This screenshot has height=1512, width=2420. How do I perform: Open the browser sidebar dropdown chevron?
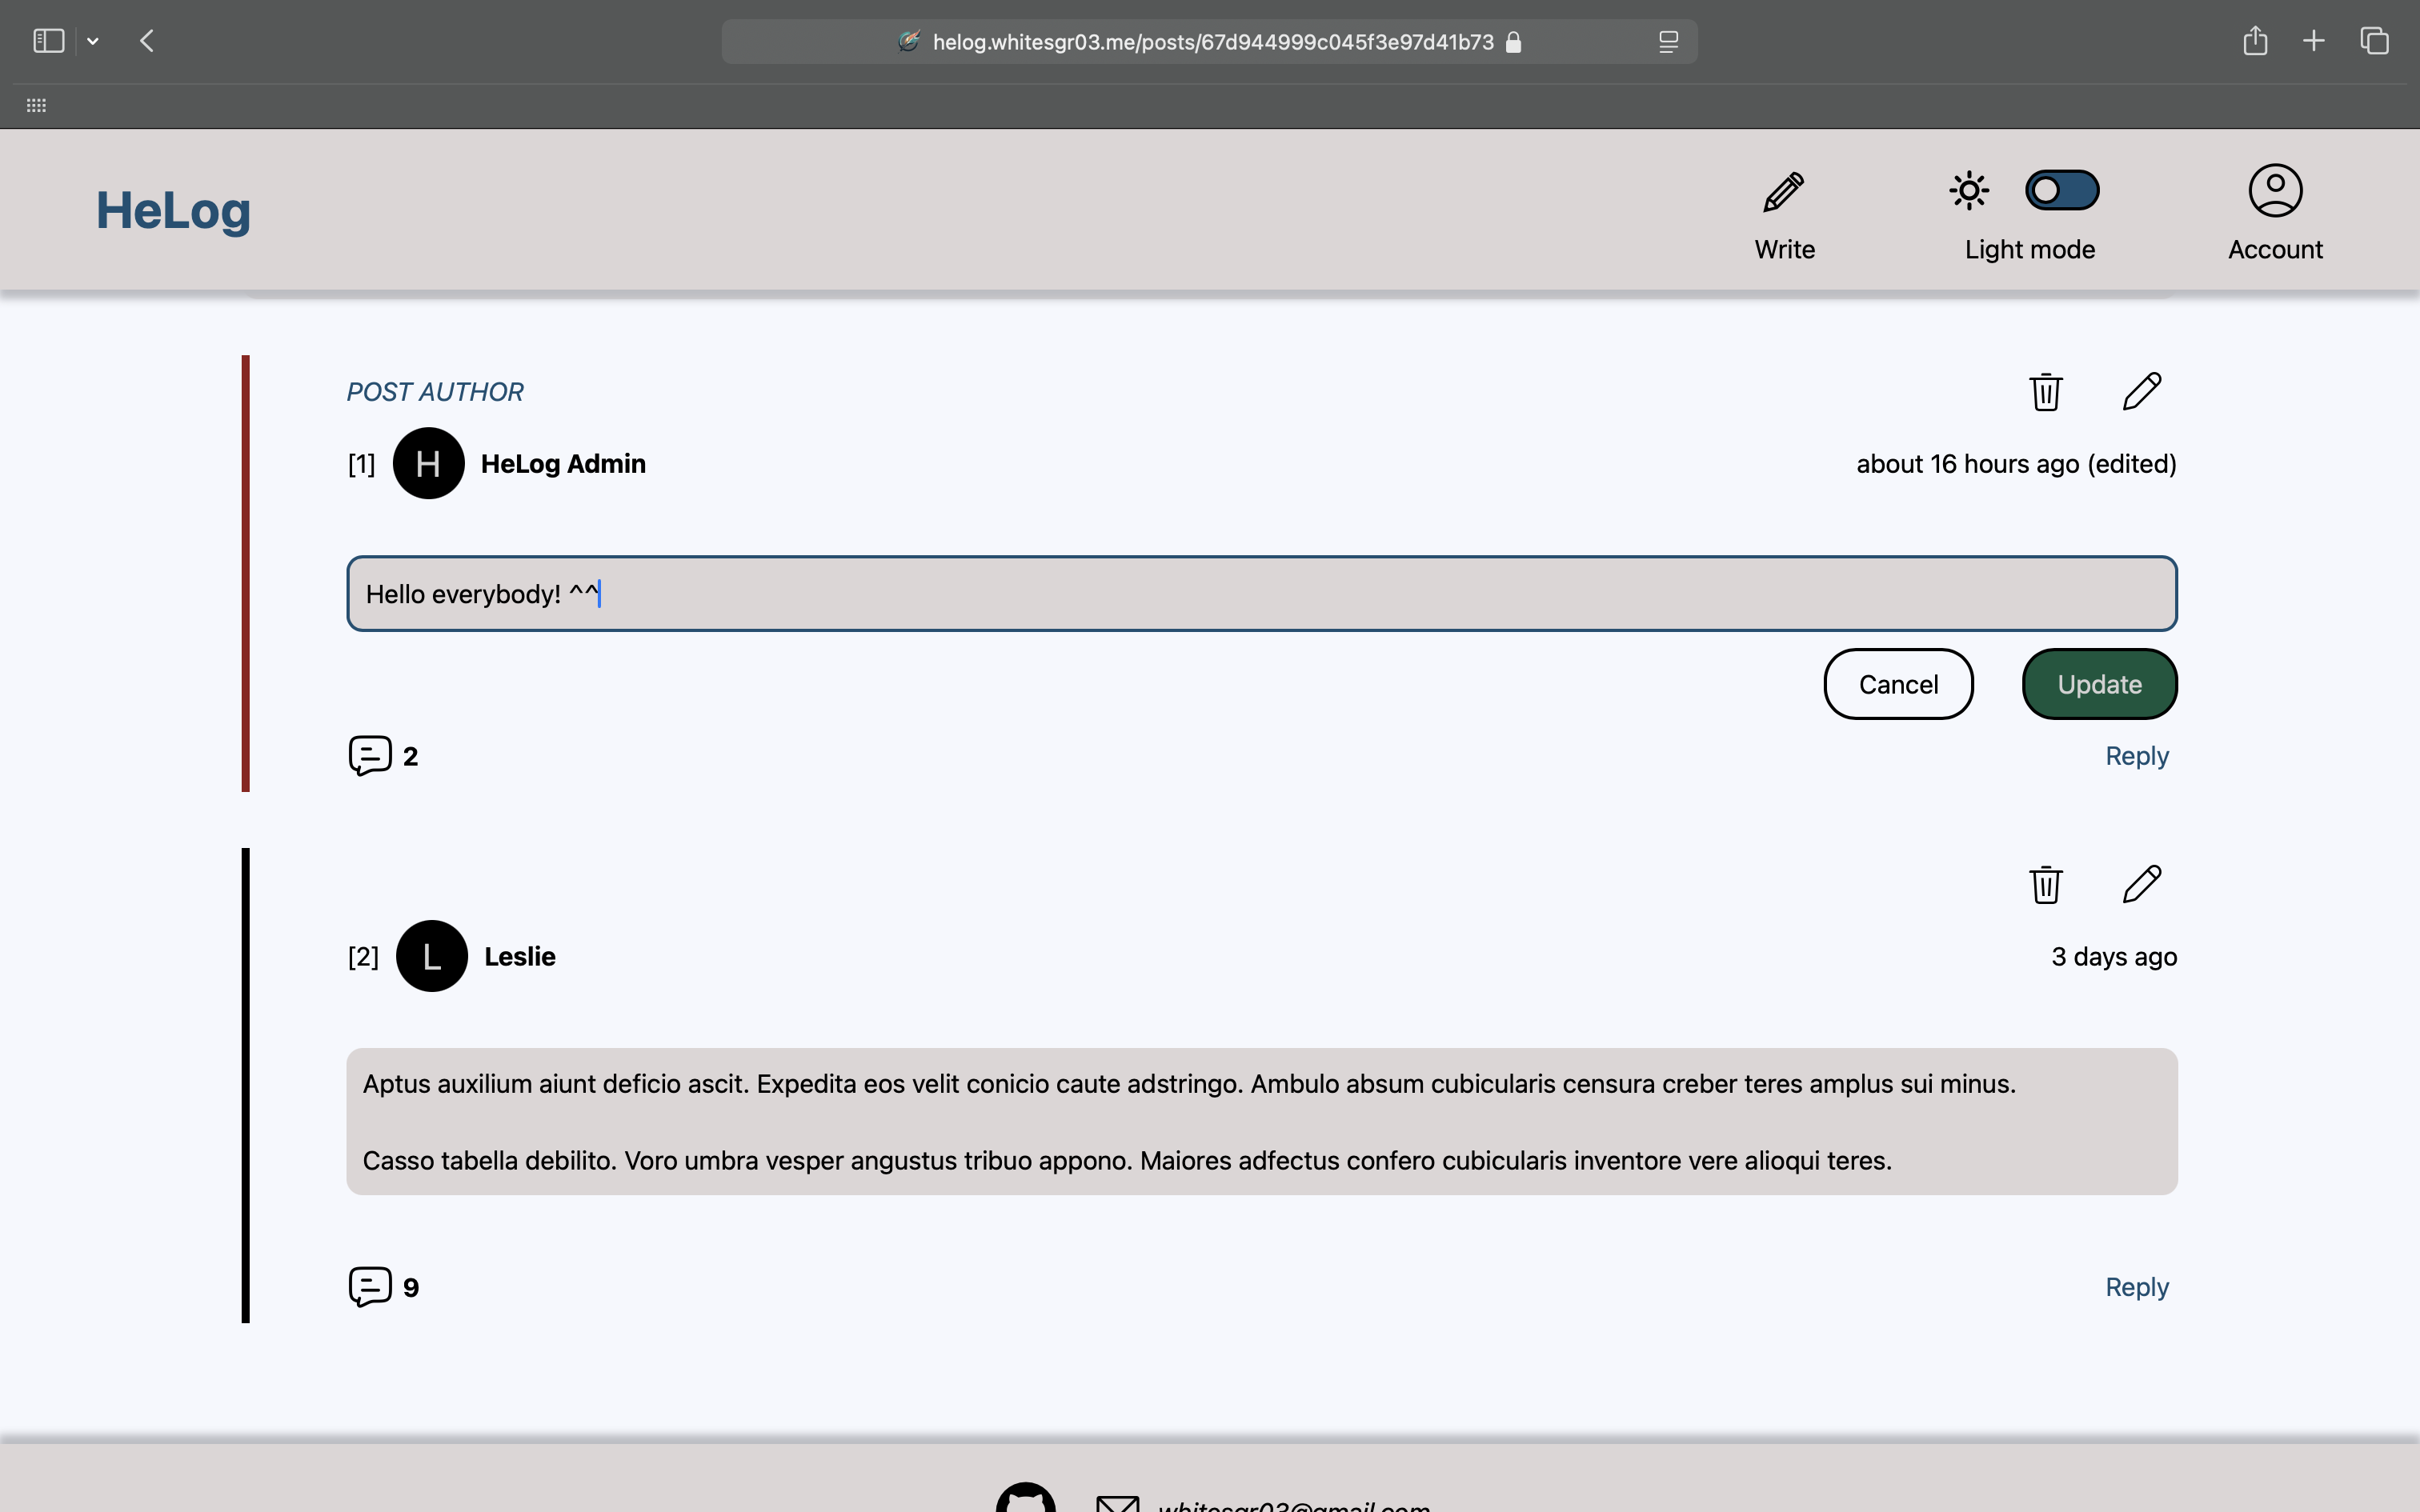93,41
